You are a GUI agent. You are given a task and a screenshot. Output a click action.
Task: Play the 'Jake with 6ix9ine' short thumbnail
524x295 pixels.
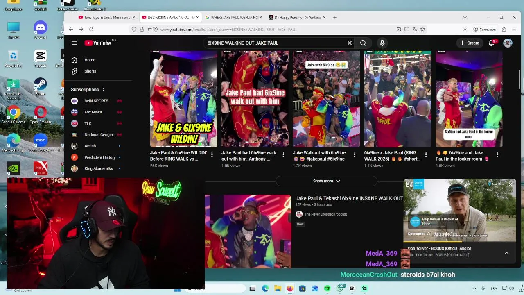click(x=326, y=99)
